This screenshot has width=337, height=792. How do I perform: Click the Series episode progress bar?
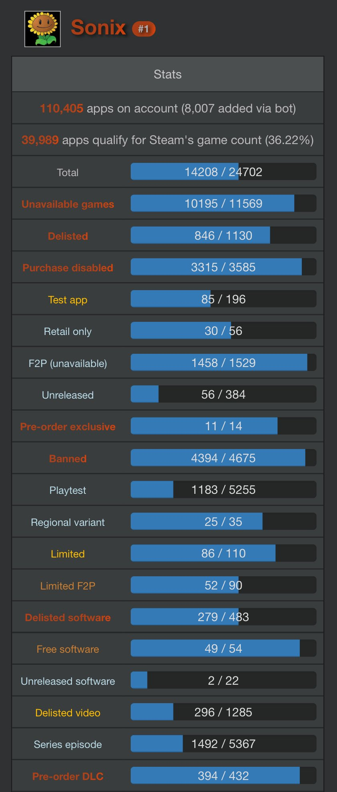[x=223, y=744]
